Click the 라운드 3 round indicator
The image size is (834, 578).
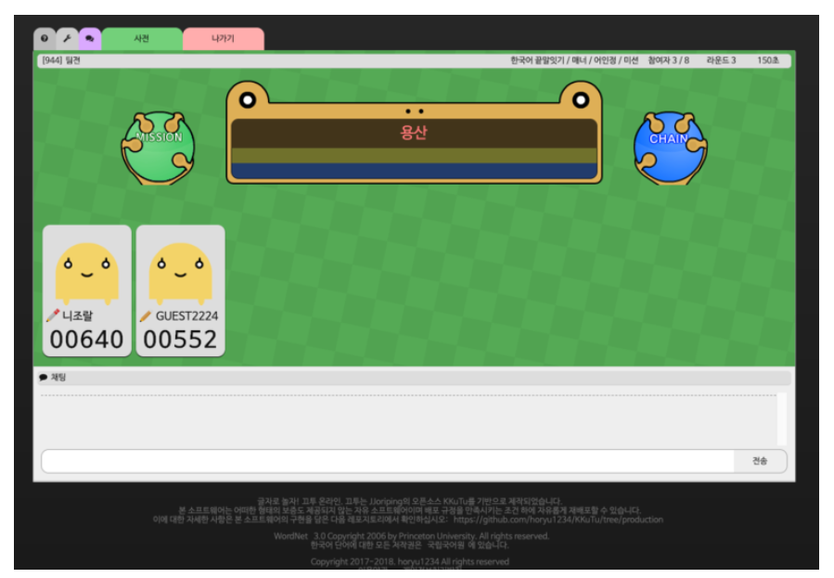pyautogui.click(x=721, y=60)
